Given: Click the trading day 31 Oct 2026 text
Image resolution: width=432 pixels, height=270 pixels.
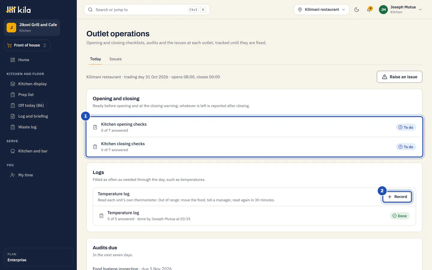Looking at the screenshot, I should click(146, 77).
